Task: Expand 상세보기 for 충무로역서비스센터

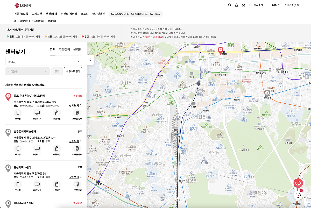Action: click(75, 141)
